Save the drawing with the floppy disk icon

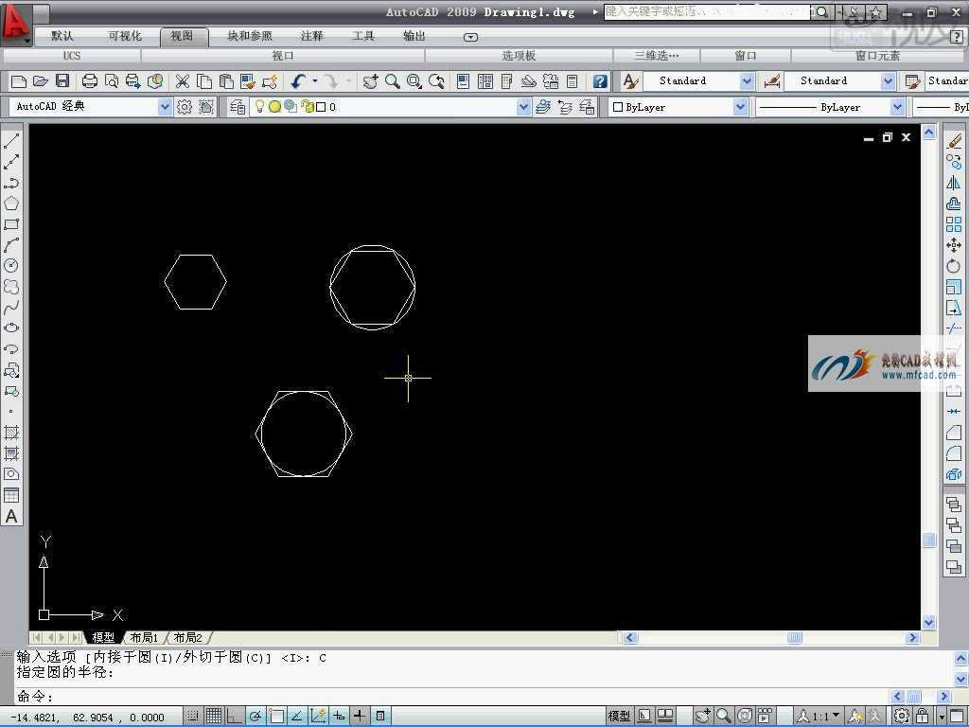(x=62, y=81)
